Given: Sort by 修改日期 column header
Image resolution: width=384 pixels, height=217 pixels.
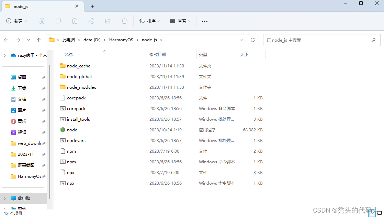Looking at the screenshot, I should tap(158, 54).
